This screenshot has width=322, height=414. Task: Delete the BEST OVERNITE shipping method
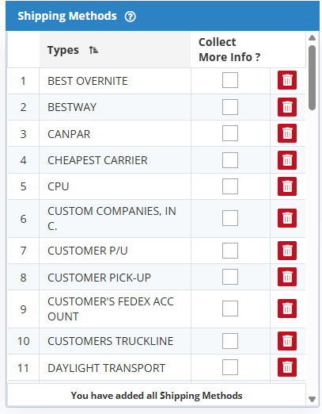287,80
